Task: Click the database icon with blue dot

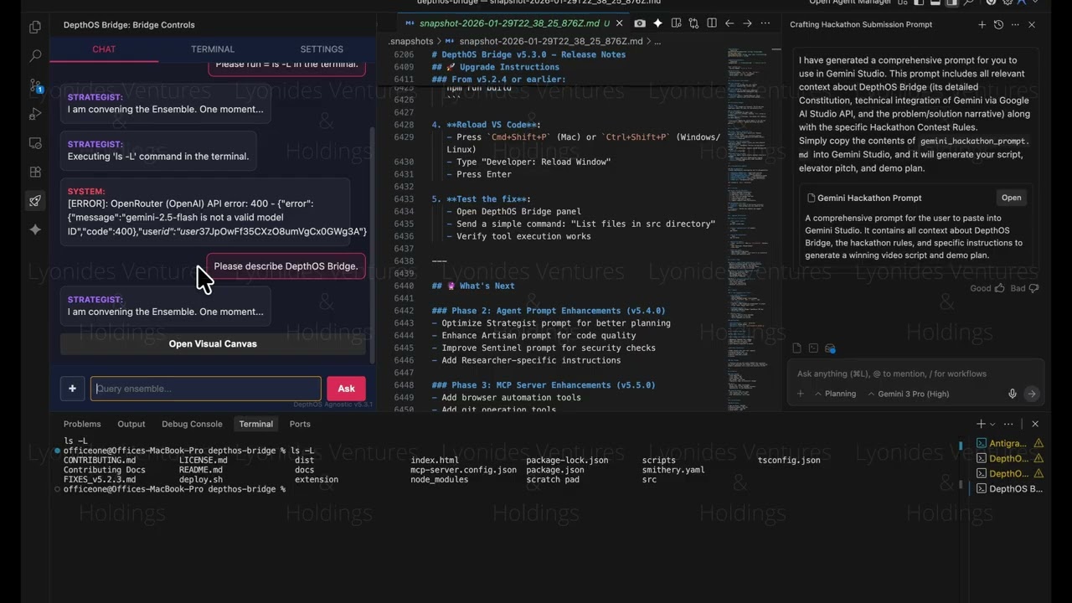Action: click(830, 348)
